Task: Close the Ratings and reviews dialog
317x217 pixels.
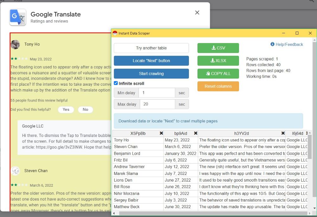Action: pos(197,13)
